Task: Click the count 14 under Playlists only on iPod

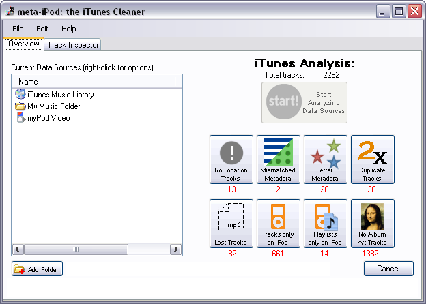Action: tap(324, 254)
